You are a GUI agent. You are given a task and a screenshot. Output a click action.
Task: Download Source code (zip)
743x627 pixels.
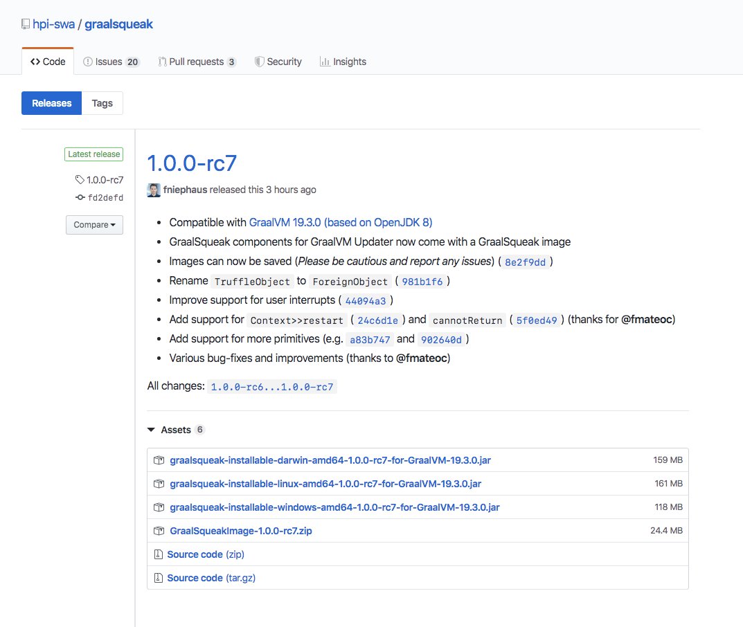click(x=206, y=554)
